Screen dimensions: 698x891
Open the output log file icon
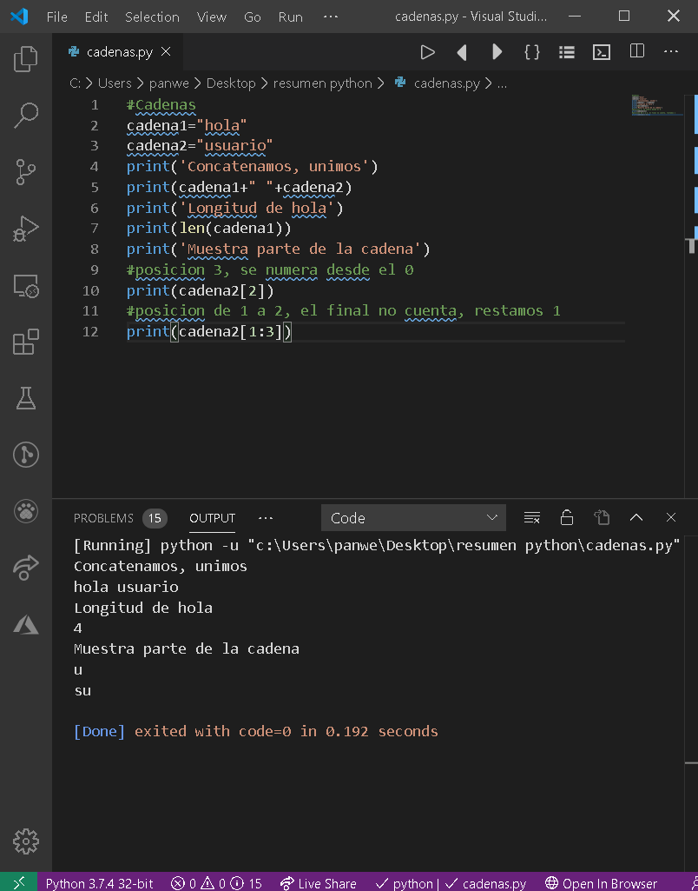tap(602, 518)
